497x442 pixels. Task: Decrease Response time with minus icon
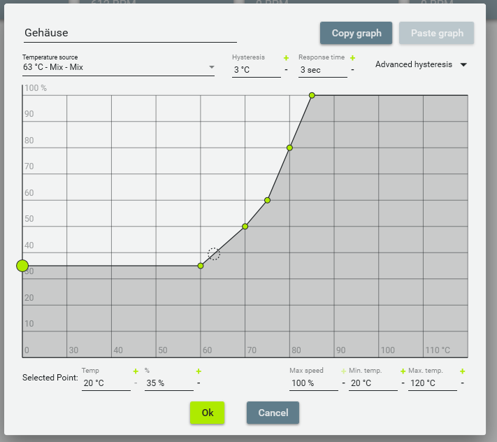(x=352, y=69)
